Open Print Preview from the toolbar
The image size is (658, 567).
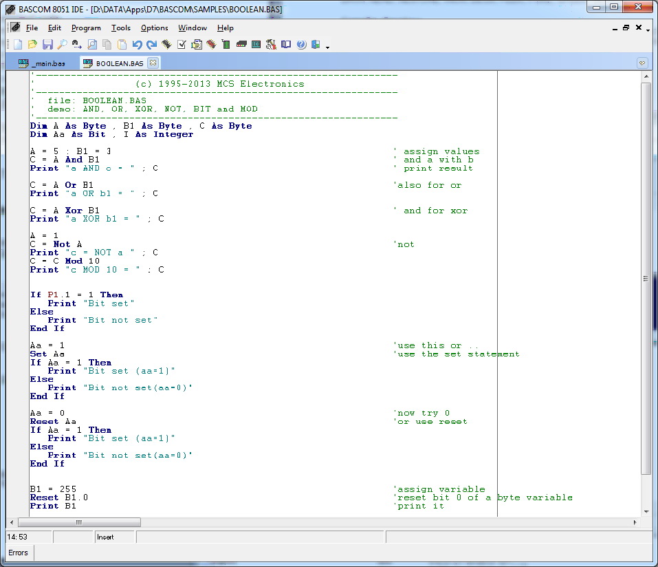pyautogui.click(x=92, y=45)
